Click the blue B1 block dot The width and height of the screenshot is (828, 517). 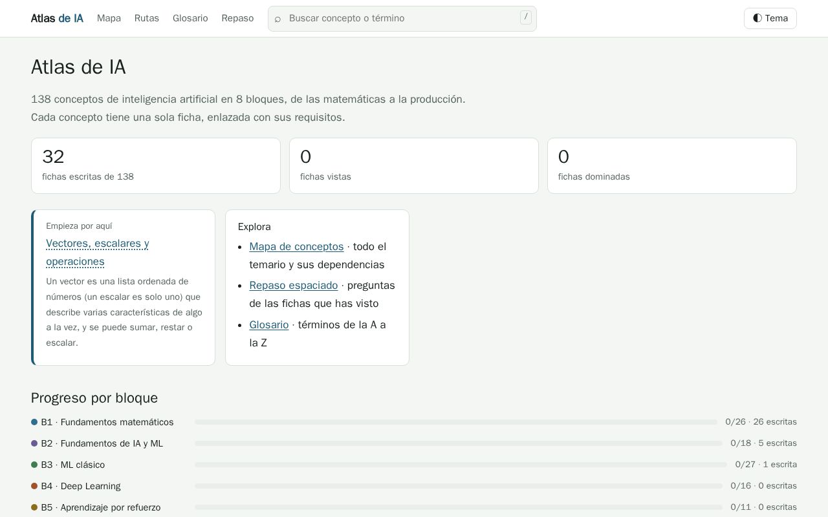coord(34,422)
